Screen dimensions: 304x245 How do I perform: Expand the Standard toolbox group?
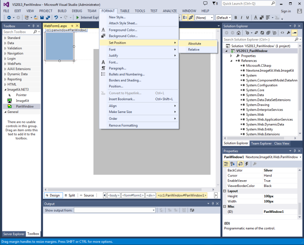click(5, 38)
